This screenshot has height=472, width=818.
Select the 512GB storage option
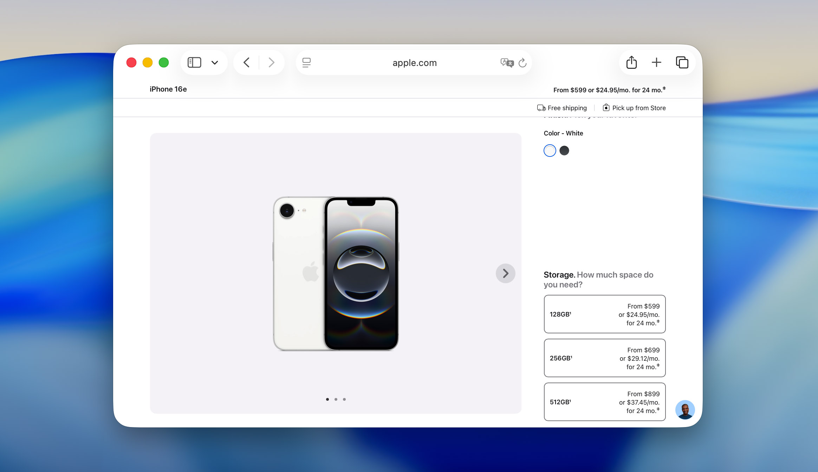(604, 402)
